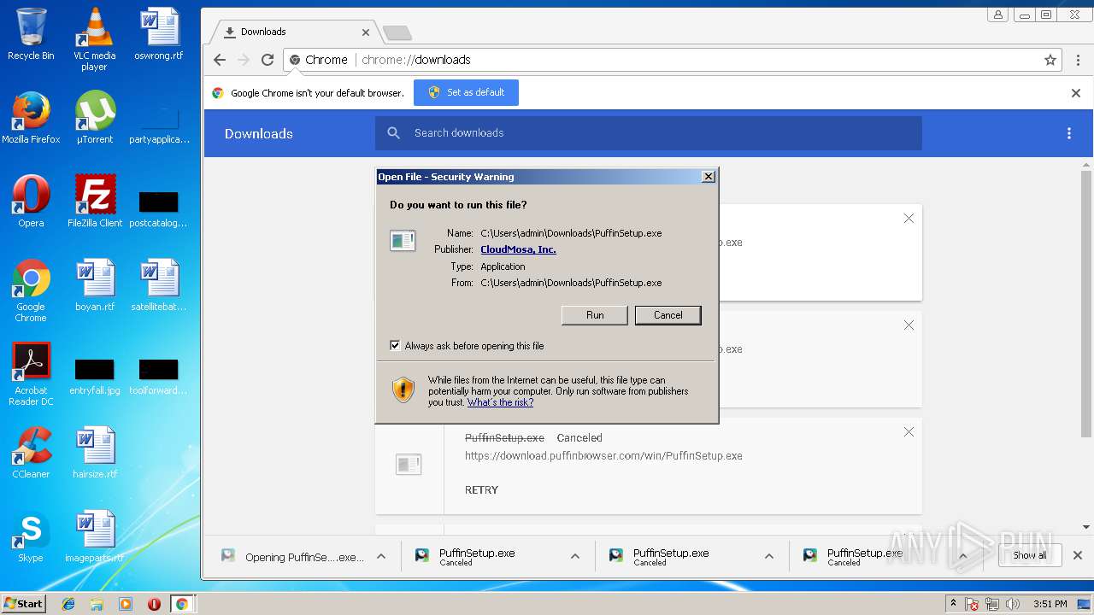Open the Action Center flag icon

pyautogui.click(x=972, y=604)
